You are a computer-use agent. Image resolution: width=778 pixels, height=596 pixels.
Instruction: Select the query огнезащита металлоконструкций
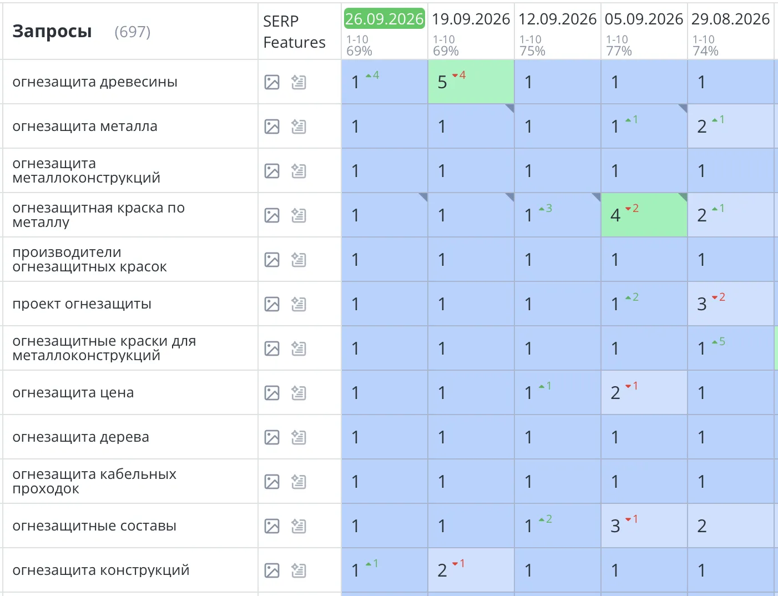87,171
